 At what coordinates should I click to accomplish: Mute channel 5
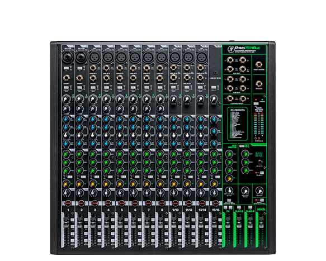tap(122, 203)
